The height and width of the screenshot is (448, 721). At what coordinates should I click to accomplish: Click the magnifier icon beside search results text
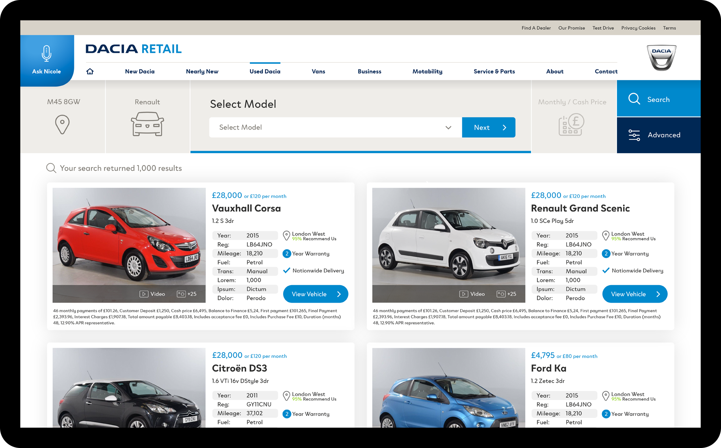(x=51, y=168)
